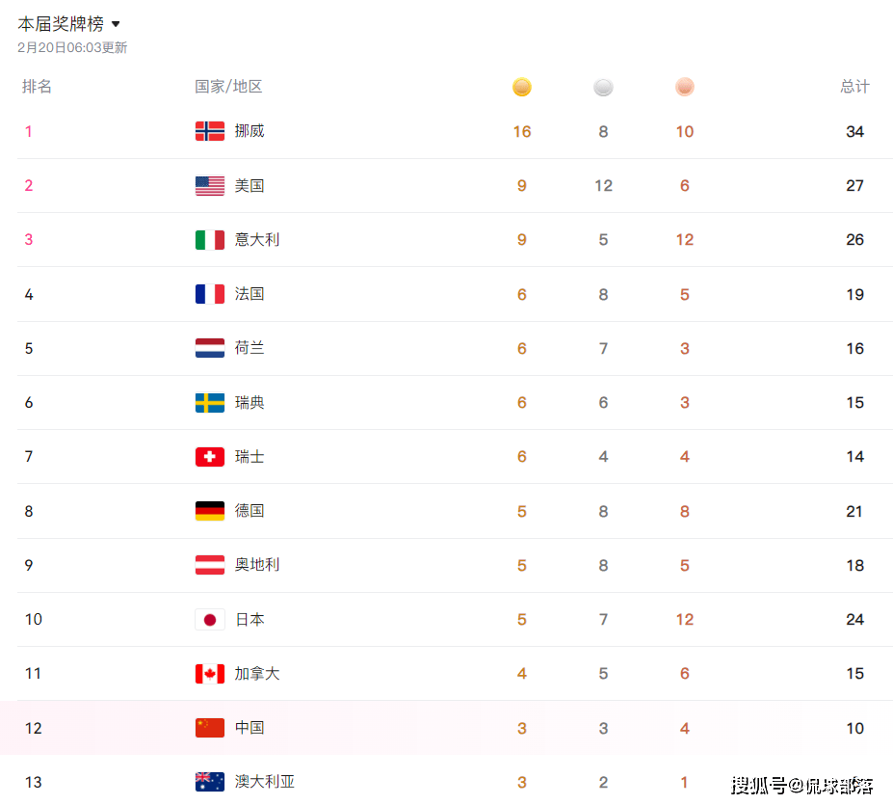Click Norway's flag icon

210,131
